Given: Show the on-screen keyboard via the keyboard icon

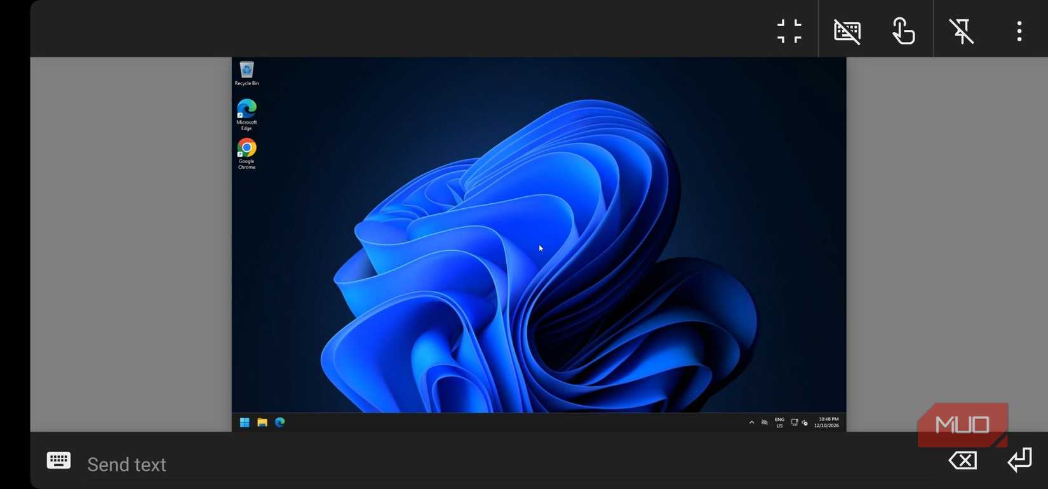Looking at the screenshot, I should 58,460.
